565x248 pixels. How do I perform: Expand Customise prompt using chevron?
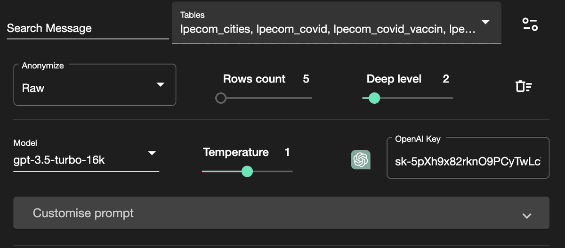coord(527,216)
